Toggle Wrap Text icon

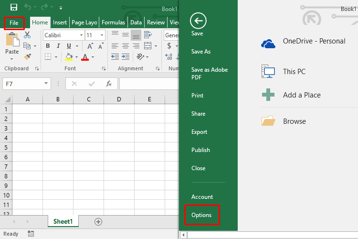pos(147,35)
